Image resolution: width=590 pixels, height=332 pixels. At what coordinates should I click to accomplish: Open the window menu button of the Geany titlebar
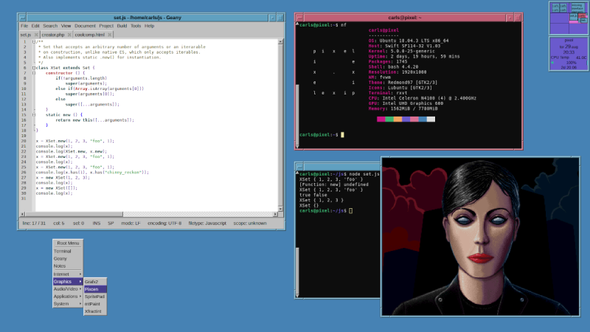(x=23, y=18)
